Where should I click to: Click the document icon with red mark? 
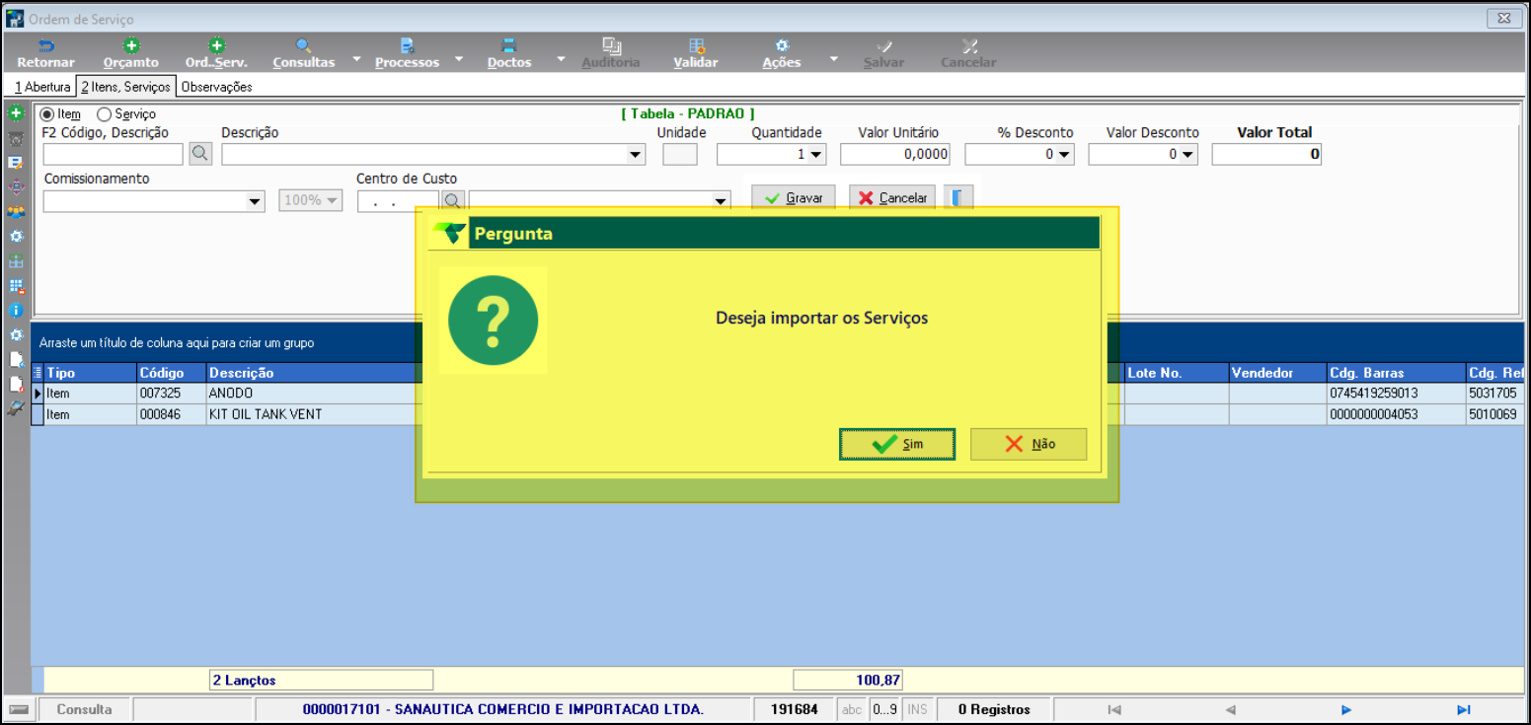click(x=16, y=384)
